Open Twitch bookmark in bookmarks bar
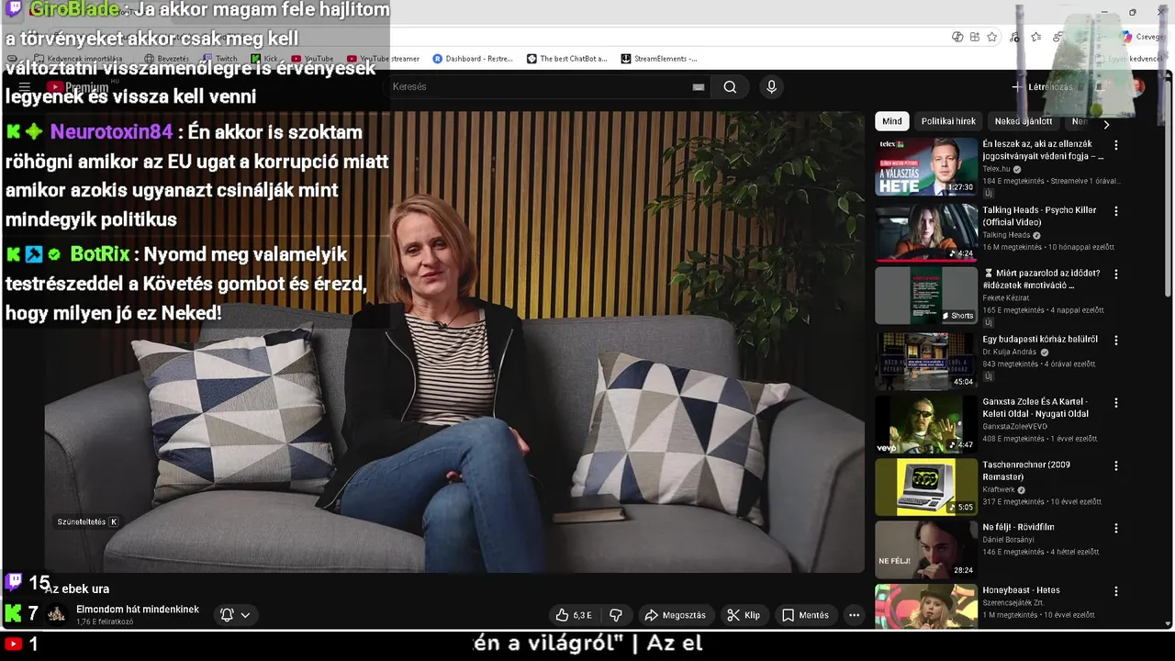The height and width of the screenshot is (661, 1175). (219, 59)
